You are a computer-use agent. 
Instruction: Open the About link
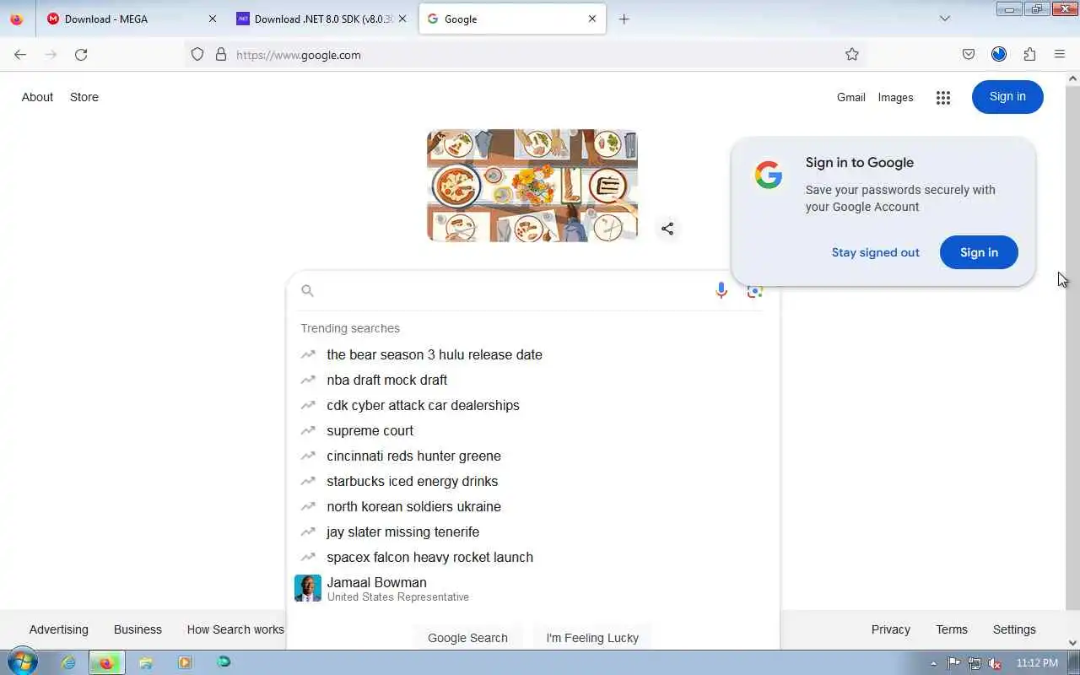coord(37,97)
